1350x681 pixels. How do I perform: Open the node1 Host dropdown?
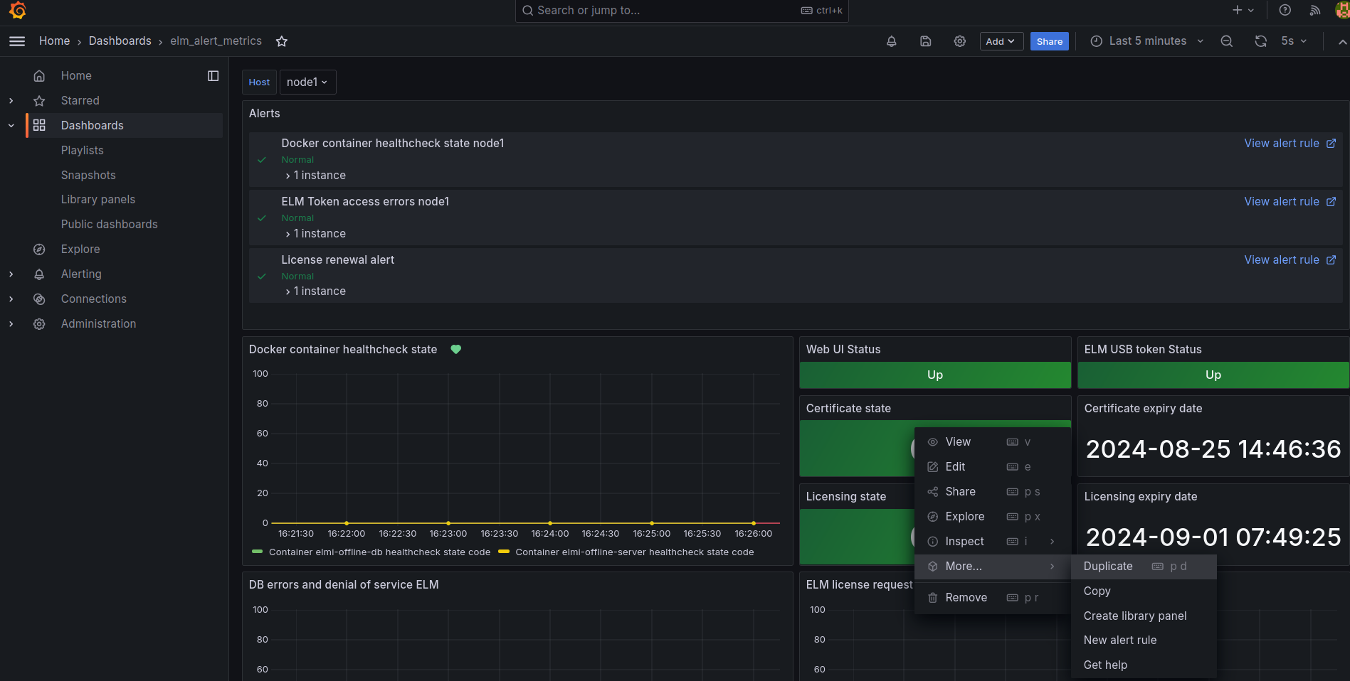tap(307, 82)
